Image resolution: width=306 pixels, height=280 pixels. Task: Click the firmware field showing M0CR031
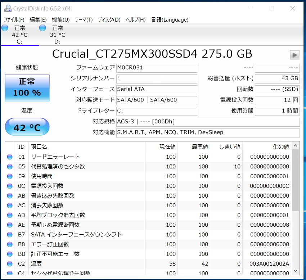click(x=157, y=68)
